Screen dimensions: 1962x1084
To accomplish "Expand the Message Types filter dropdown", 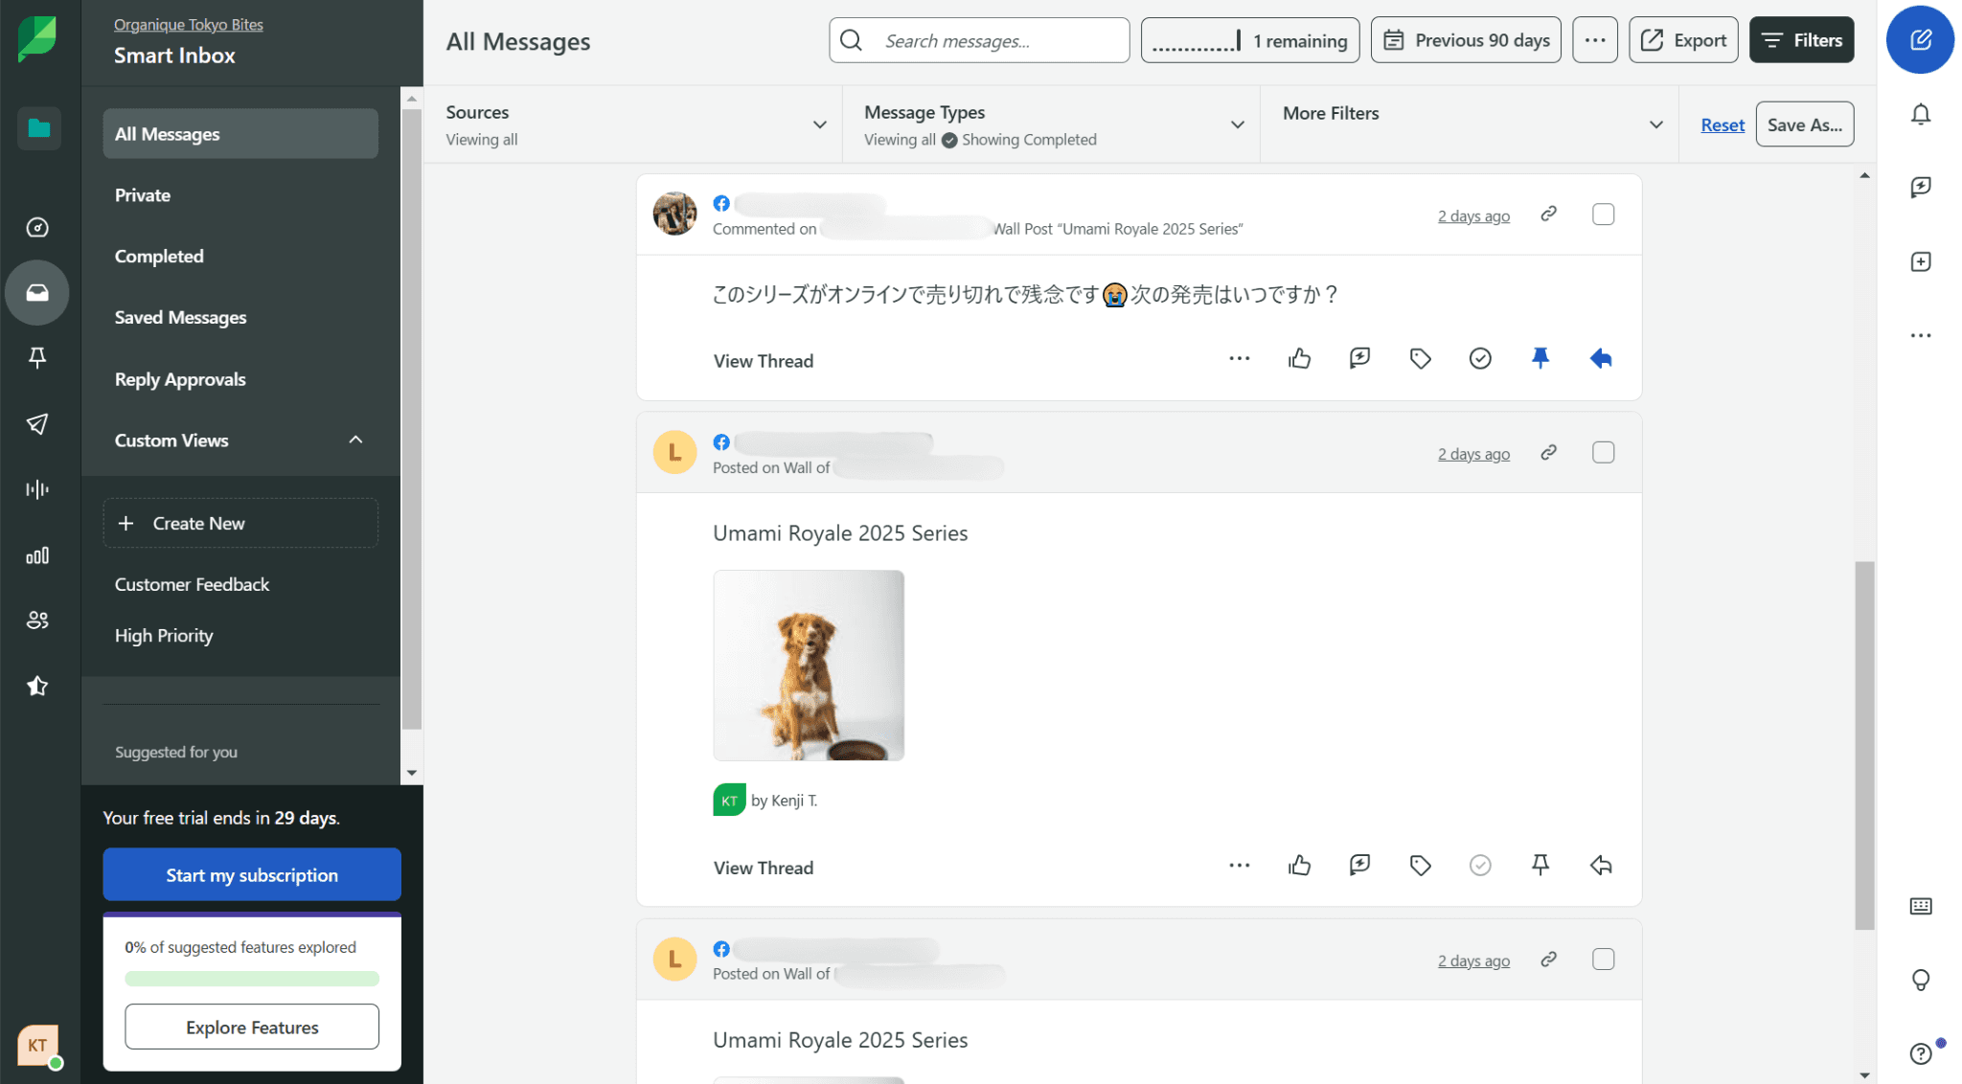I will click(x=1237, y=124).
